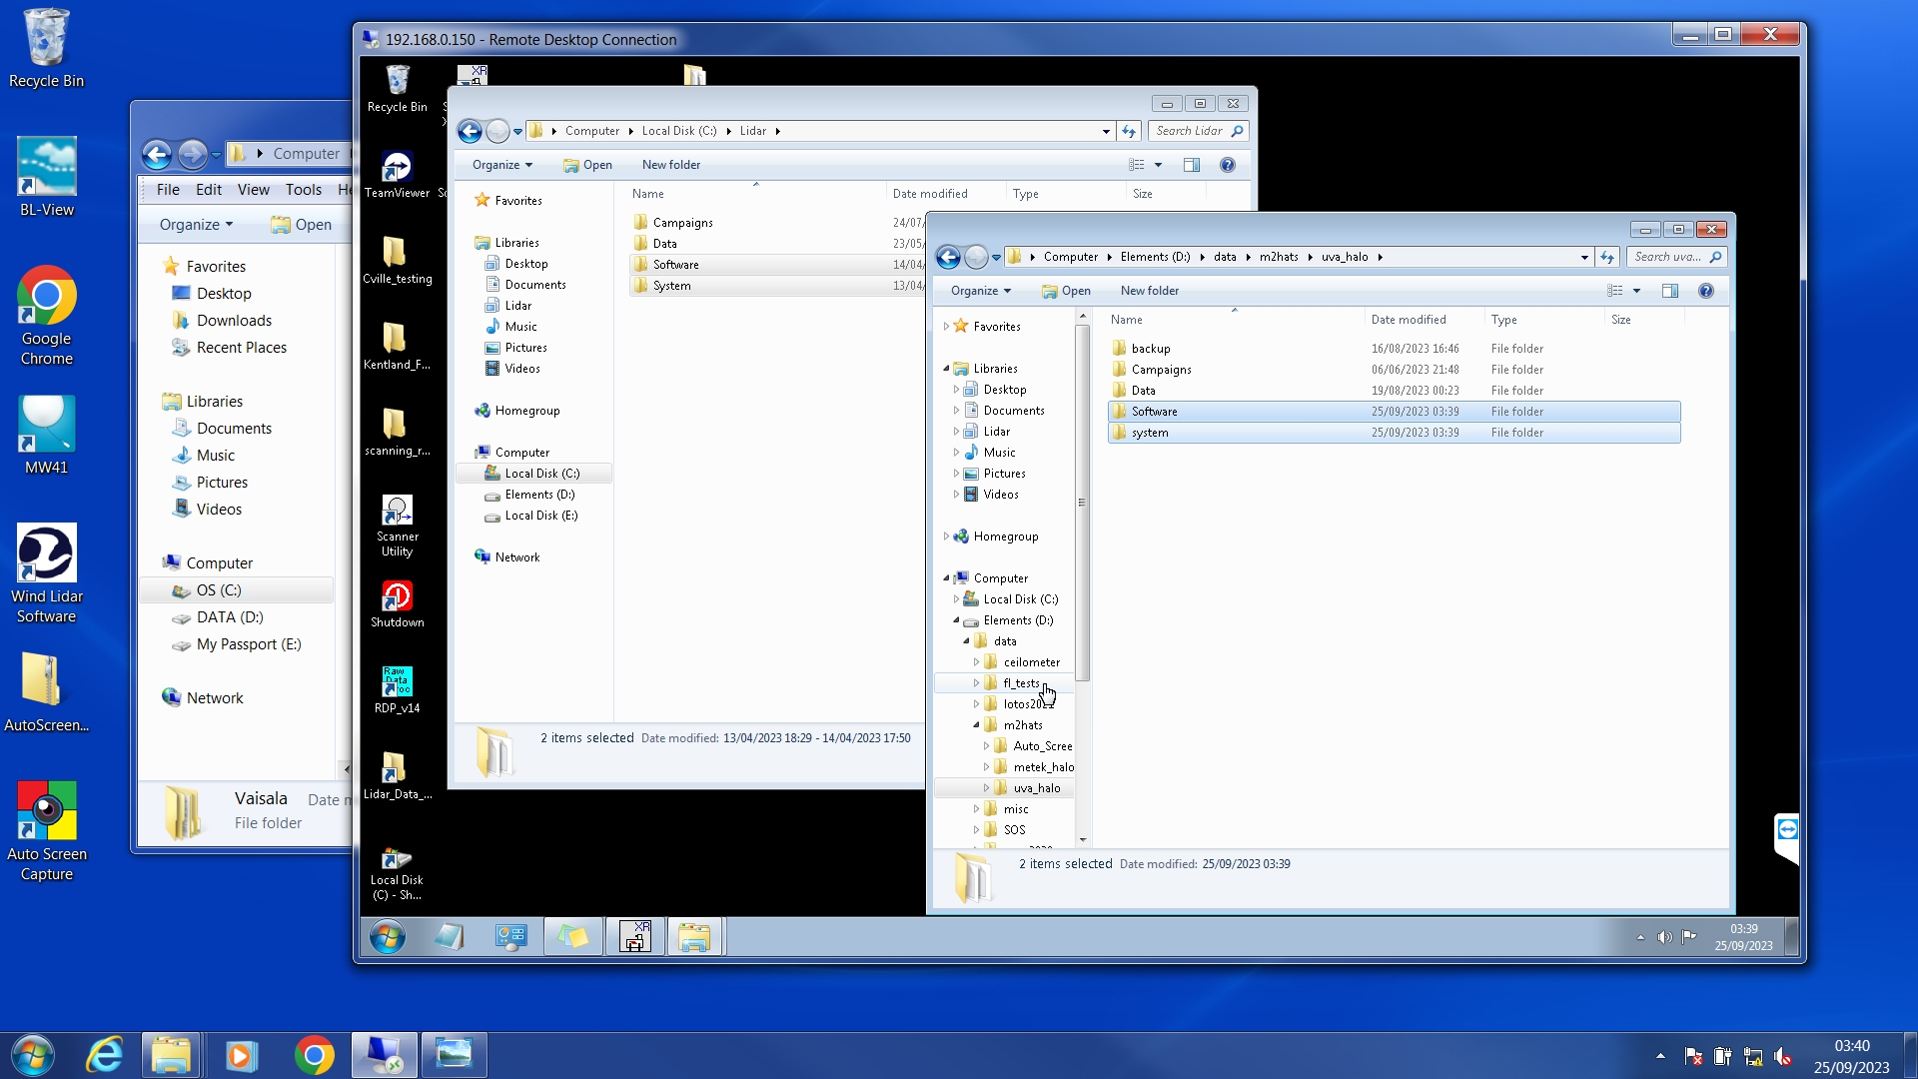
Task: Click the Open button in the Lidar window
Action: click(x=587, y=165)
